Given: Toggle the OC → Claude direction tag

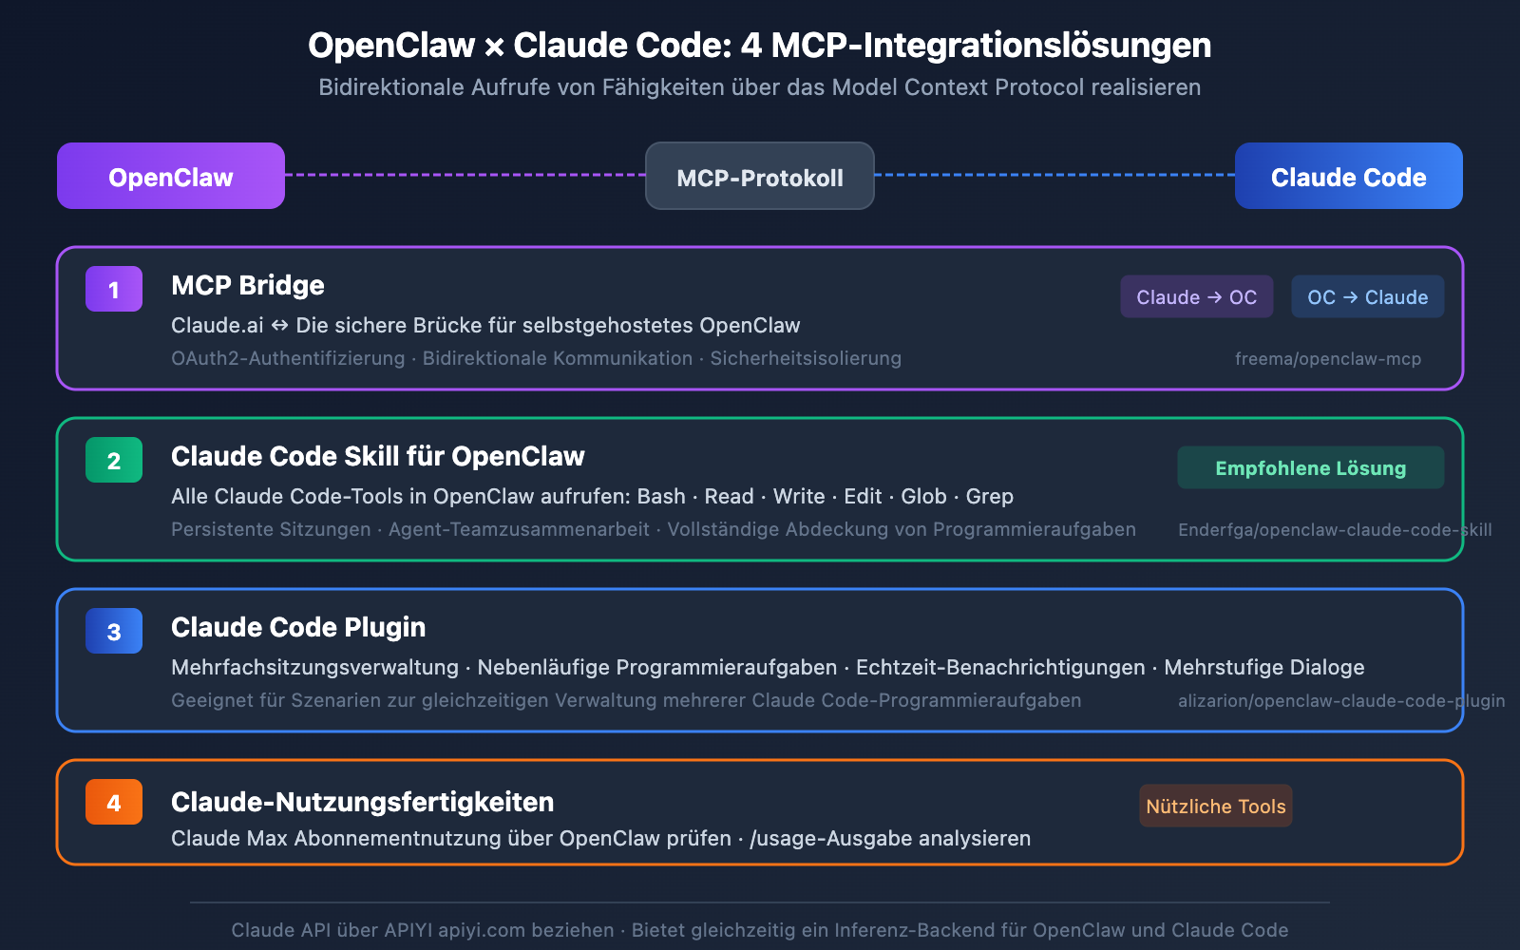Looking at the screenshot, I should [1367, 296].
